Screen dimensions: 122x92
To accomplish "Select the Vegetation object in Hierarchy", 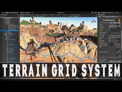I will tap(10, 33).
